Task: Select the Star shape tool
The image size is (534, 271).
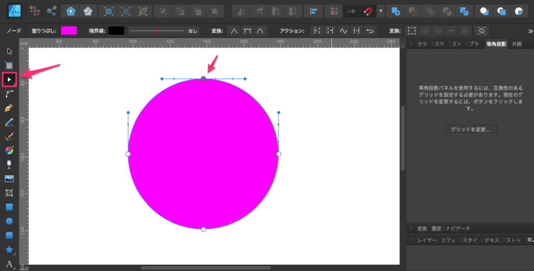Action: click(x=9, y=250)
